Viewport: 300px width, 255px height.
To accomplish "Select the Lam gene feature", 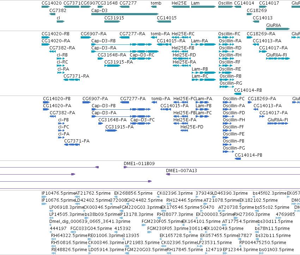I will click(x=203, y=7).
